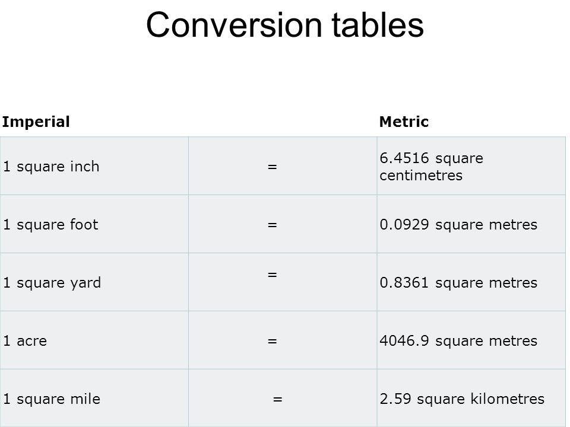This screenshot has height=427, width=570.
Task: Select the 0.0929 square metres cell
Action: pyautogui.click(x=471, y=224)
